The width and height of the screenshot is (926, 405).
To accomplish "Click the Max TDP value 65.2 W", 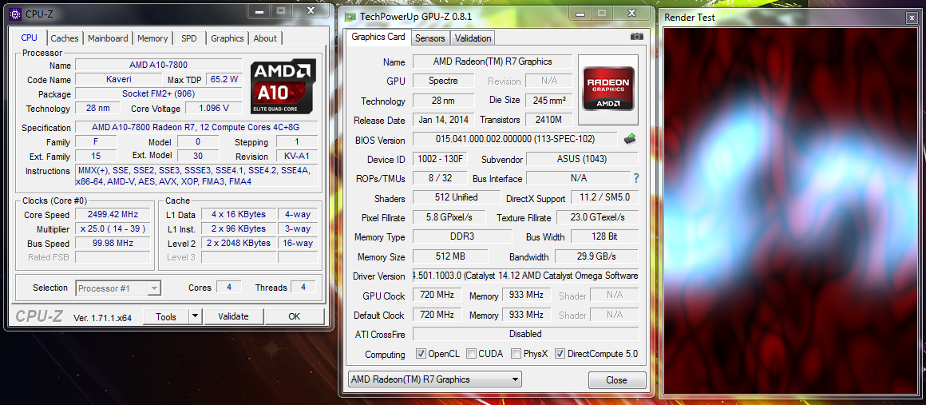I will coord(224,79).
